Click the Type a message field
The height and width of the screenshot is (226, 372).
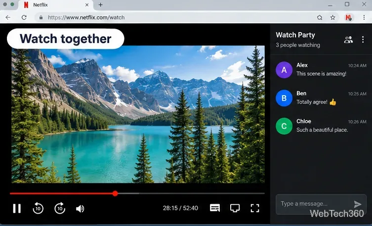(x=321, y=204)
